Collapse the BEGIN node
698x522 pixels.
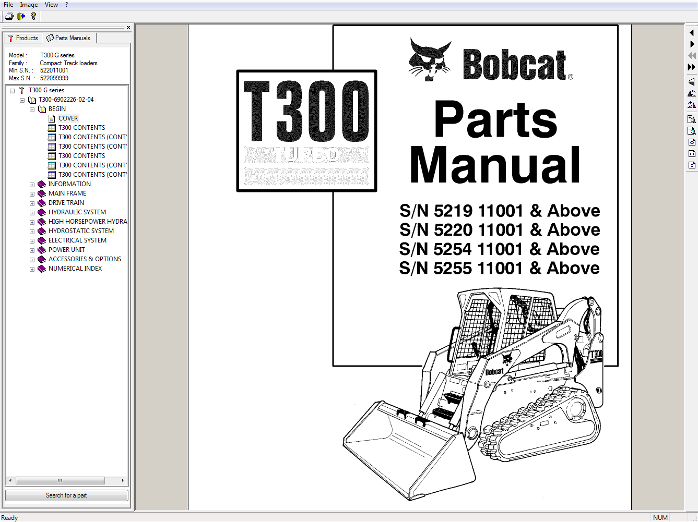[32, 110]
